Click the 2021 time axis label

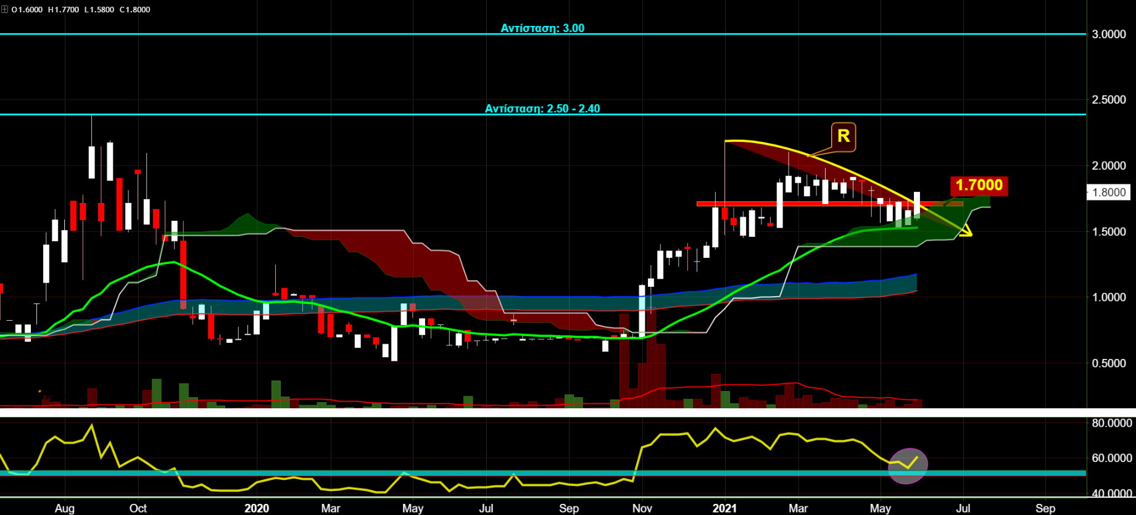(724, 508)
